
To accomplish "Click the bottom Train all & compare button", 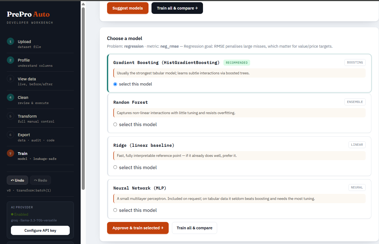I will [x=195, y=228].
